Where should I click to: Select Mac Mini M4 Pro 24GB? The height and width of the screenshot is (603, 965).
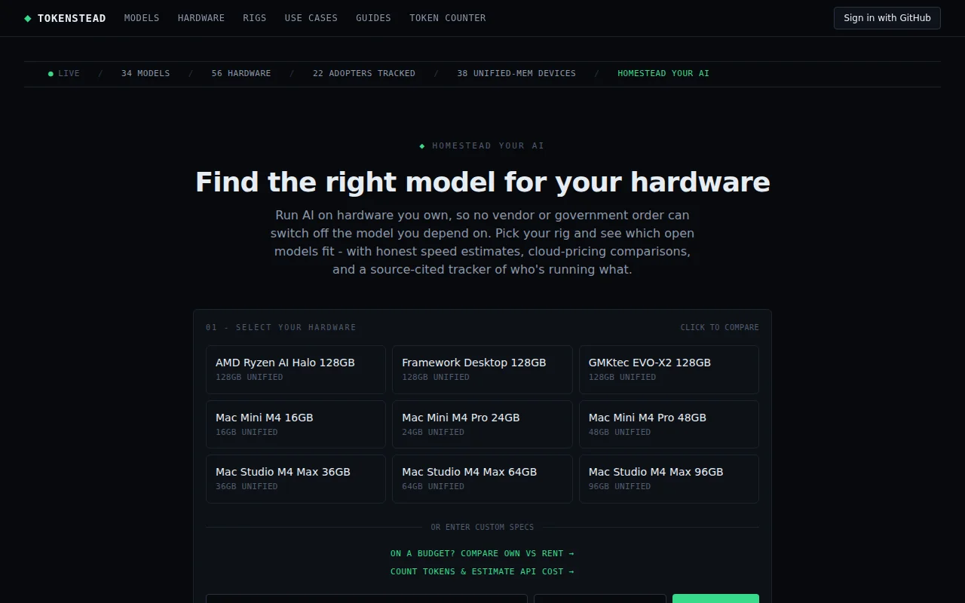[482, 424]
